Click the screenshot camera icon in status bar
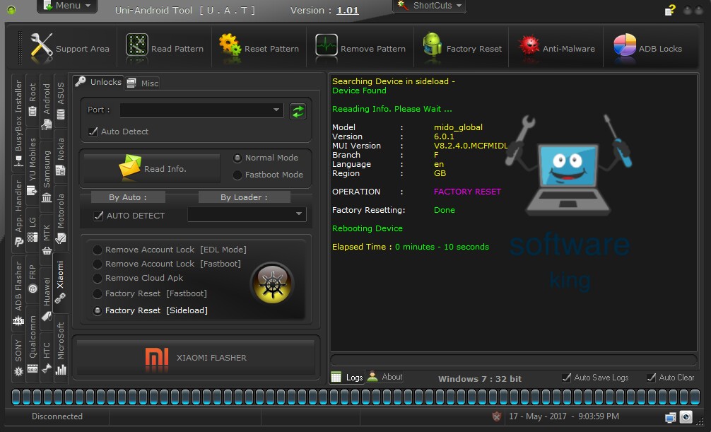 coord(686,417)
